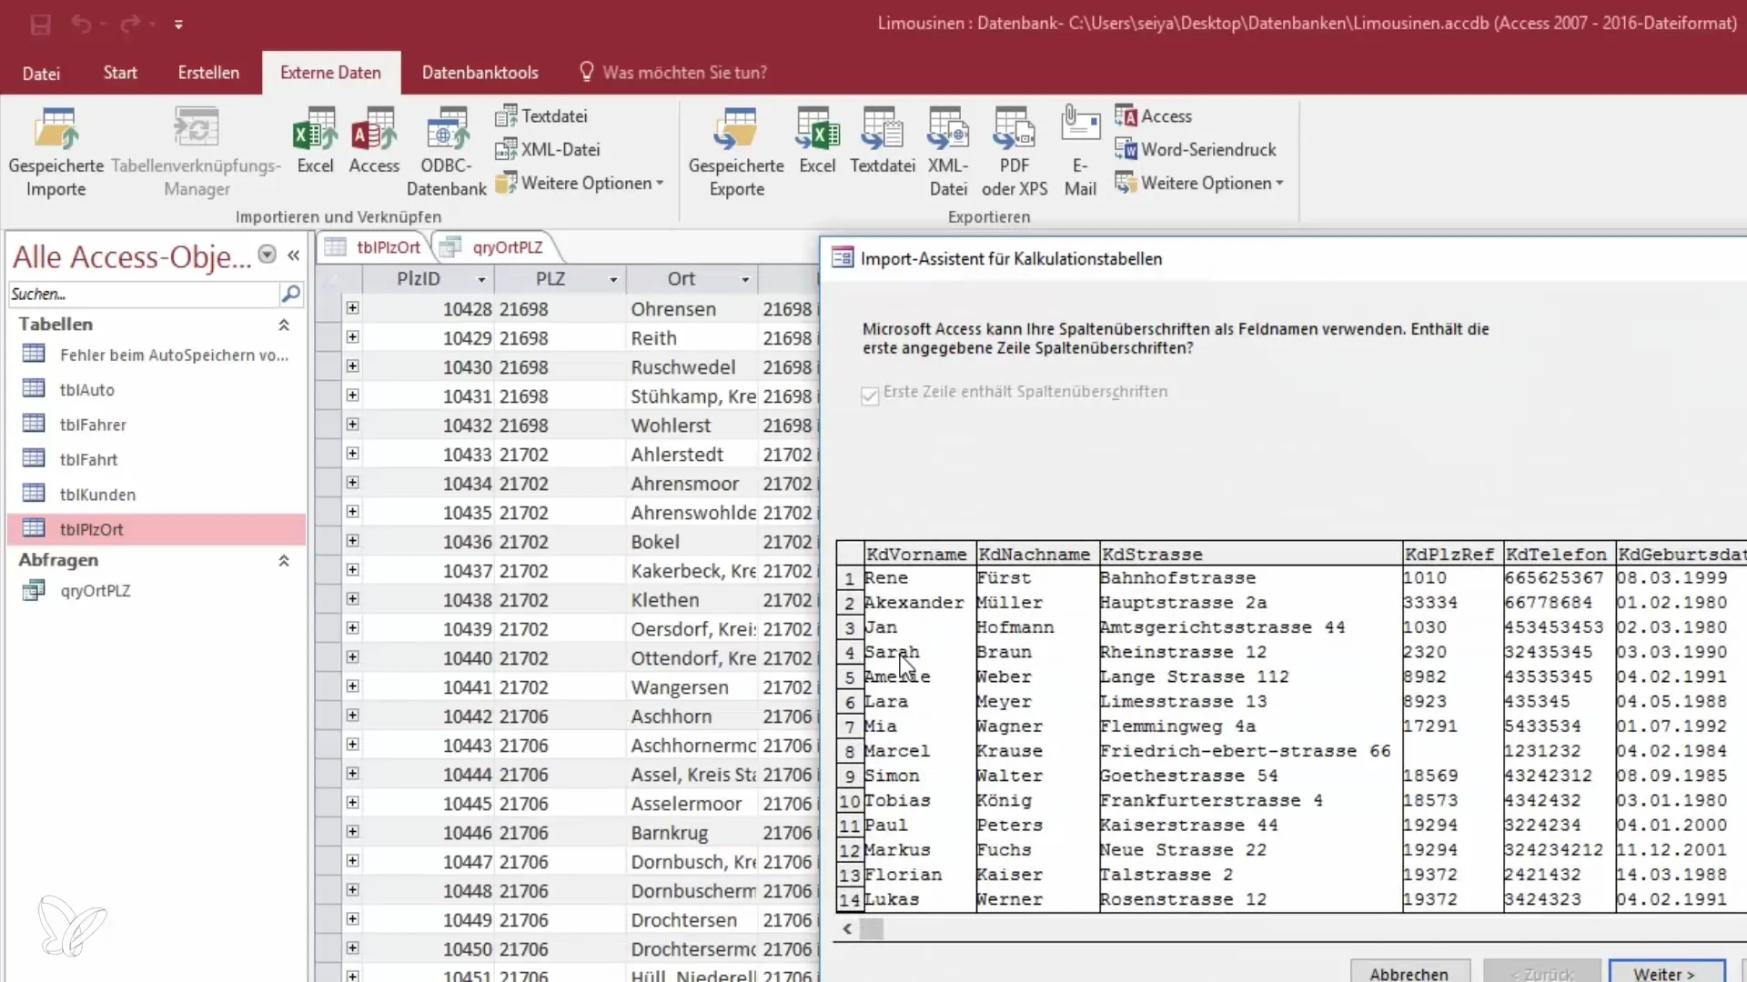
Task: Click the Weiter button
Action: tap(1665, 973)
